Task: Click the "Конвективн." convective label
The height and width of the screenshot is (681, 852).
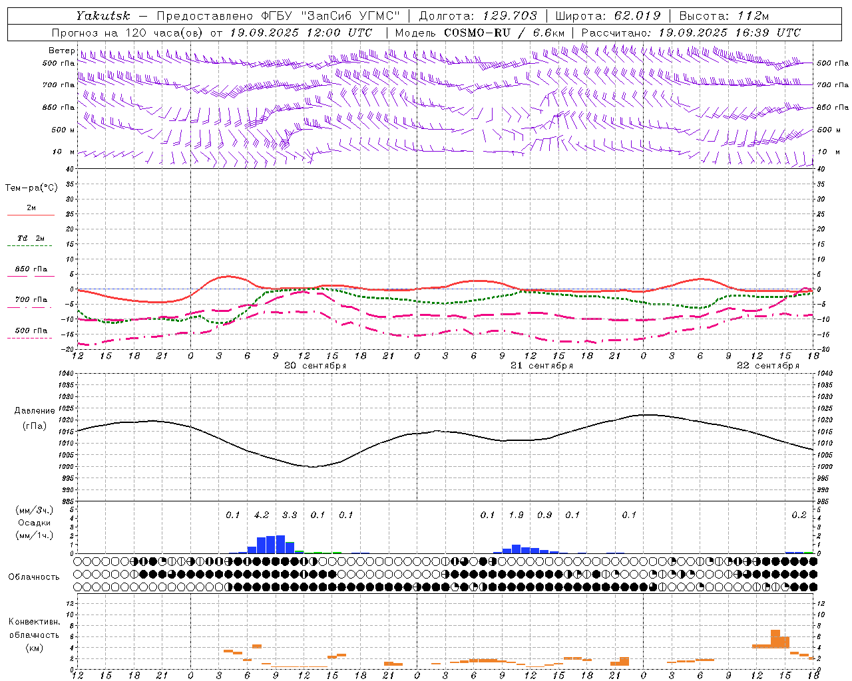Action: (x=34, y=622)
